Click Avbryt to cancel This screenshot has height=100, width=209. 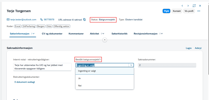point(198,48)
